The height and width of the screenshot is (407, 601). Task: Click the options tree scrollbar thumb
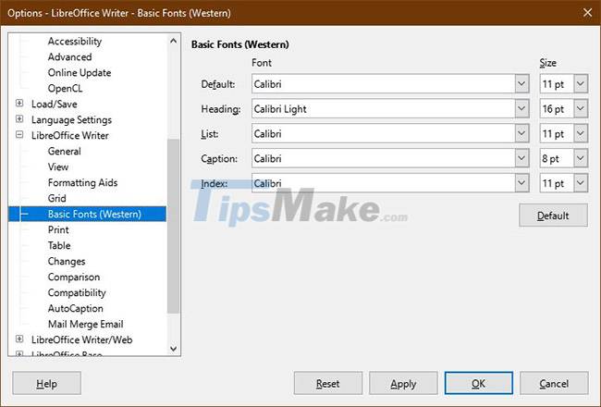pos(174,226)
